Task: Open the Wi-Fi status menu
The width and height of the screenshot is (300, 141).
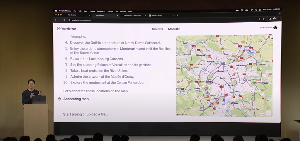Action: point(252,10)
